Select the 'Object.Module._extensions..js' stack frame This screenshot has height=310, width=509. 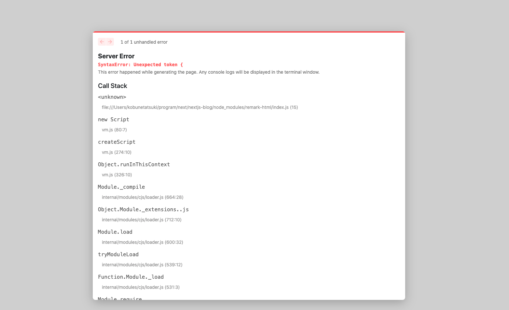pyautogui.click(x=144, y=210)
